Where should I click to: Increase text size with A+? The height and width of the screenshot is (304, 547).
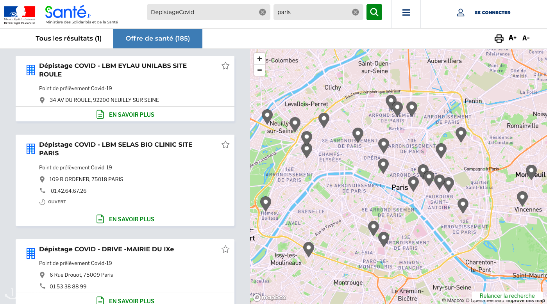[512, 38]
